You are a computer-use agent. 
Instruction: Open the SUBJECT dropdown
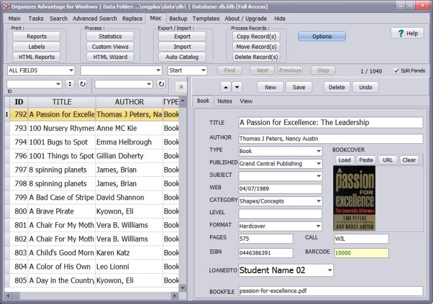tap(319, 176)
